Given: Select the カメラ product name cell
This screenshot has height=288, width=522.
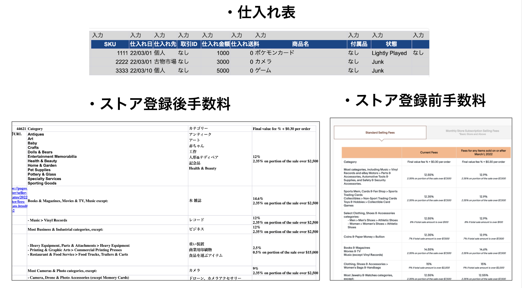Looking at the screenshot, I should point(300,62).
